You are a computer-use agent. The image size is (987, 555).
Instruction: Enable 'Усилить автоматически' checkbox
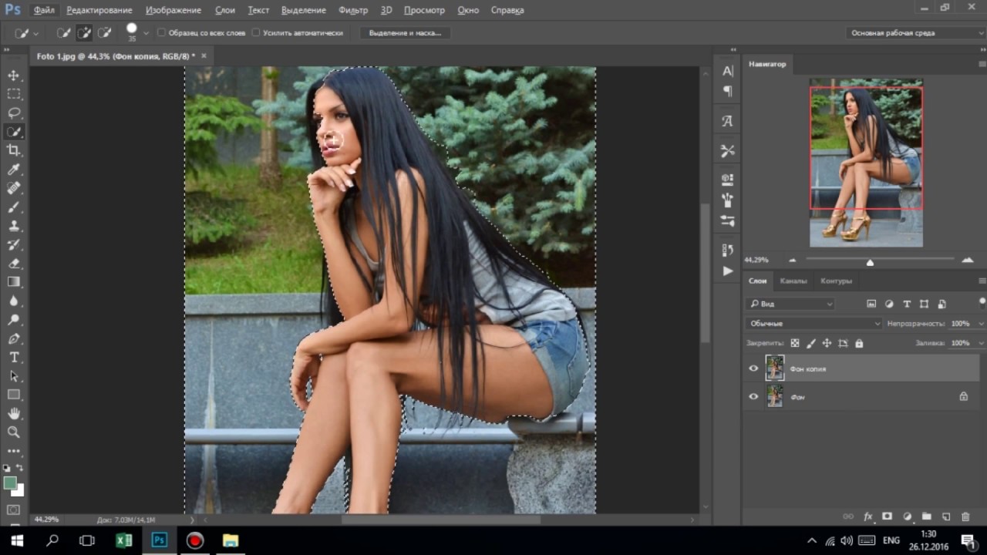click(x=256, y=33)
